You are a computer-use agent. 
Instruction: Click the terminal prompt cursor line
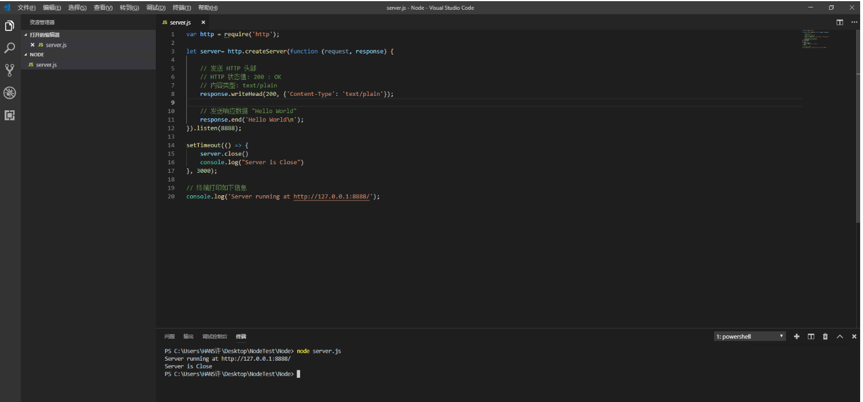(x=232, y=374)
